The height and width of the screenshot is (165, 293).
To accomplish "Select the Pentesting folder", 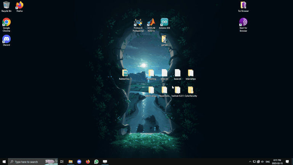I will (x=151, y=74).
